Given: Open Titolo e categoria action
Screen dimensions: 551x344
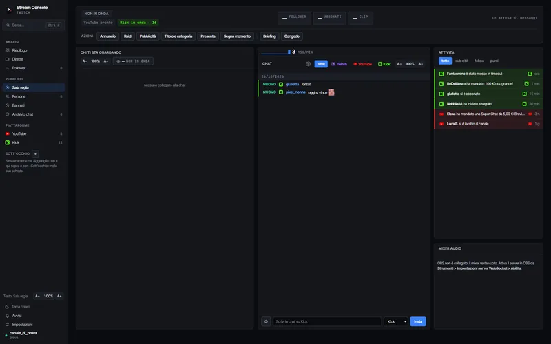Looking at the screenshot, I should [178, 36].
